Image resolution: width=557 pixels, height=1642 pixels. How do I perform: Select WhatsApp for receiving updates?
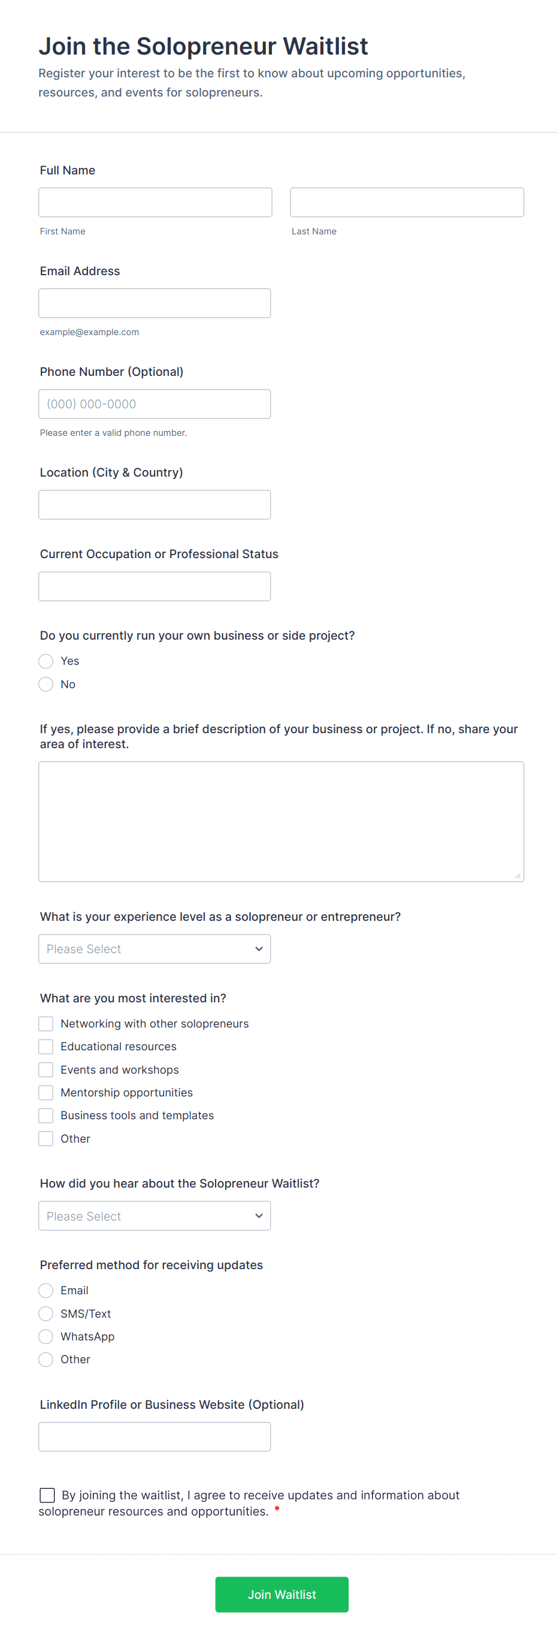[46, 1337]
